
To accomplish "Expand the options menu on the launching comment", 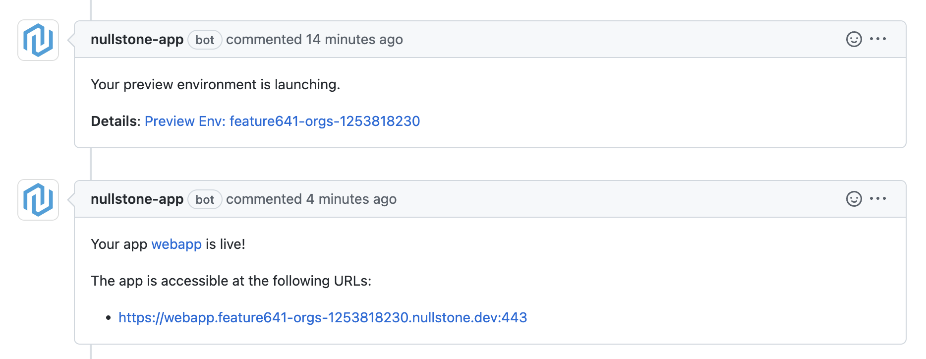I will 879,39.
